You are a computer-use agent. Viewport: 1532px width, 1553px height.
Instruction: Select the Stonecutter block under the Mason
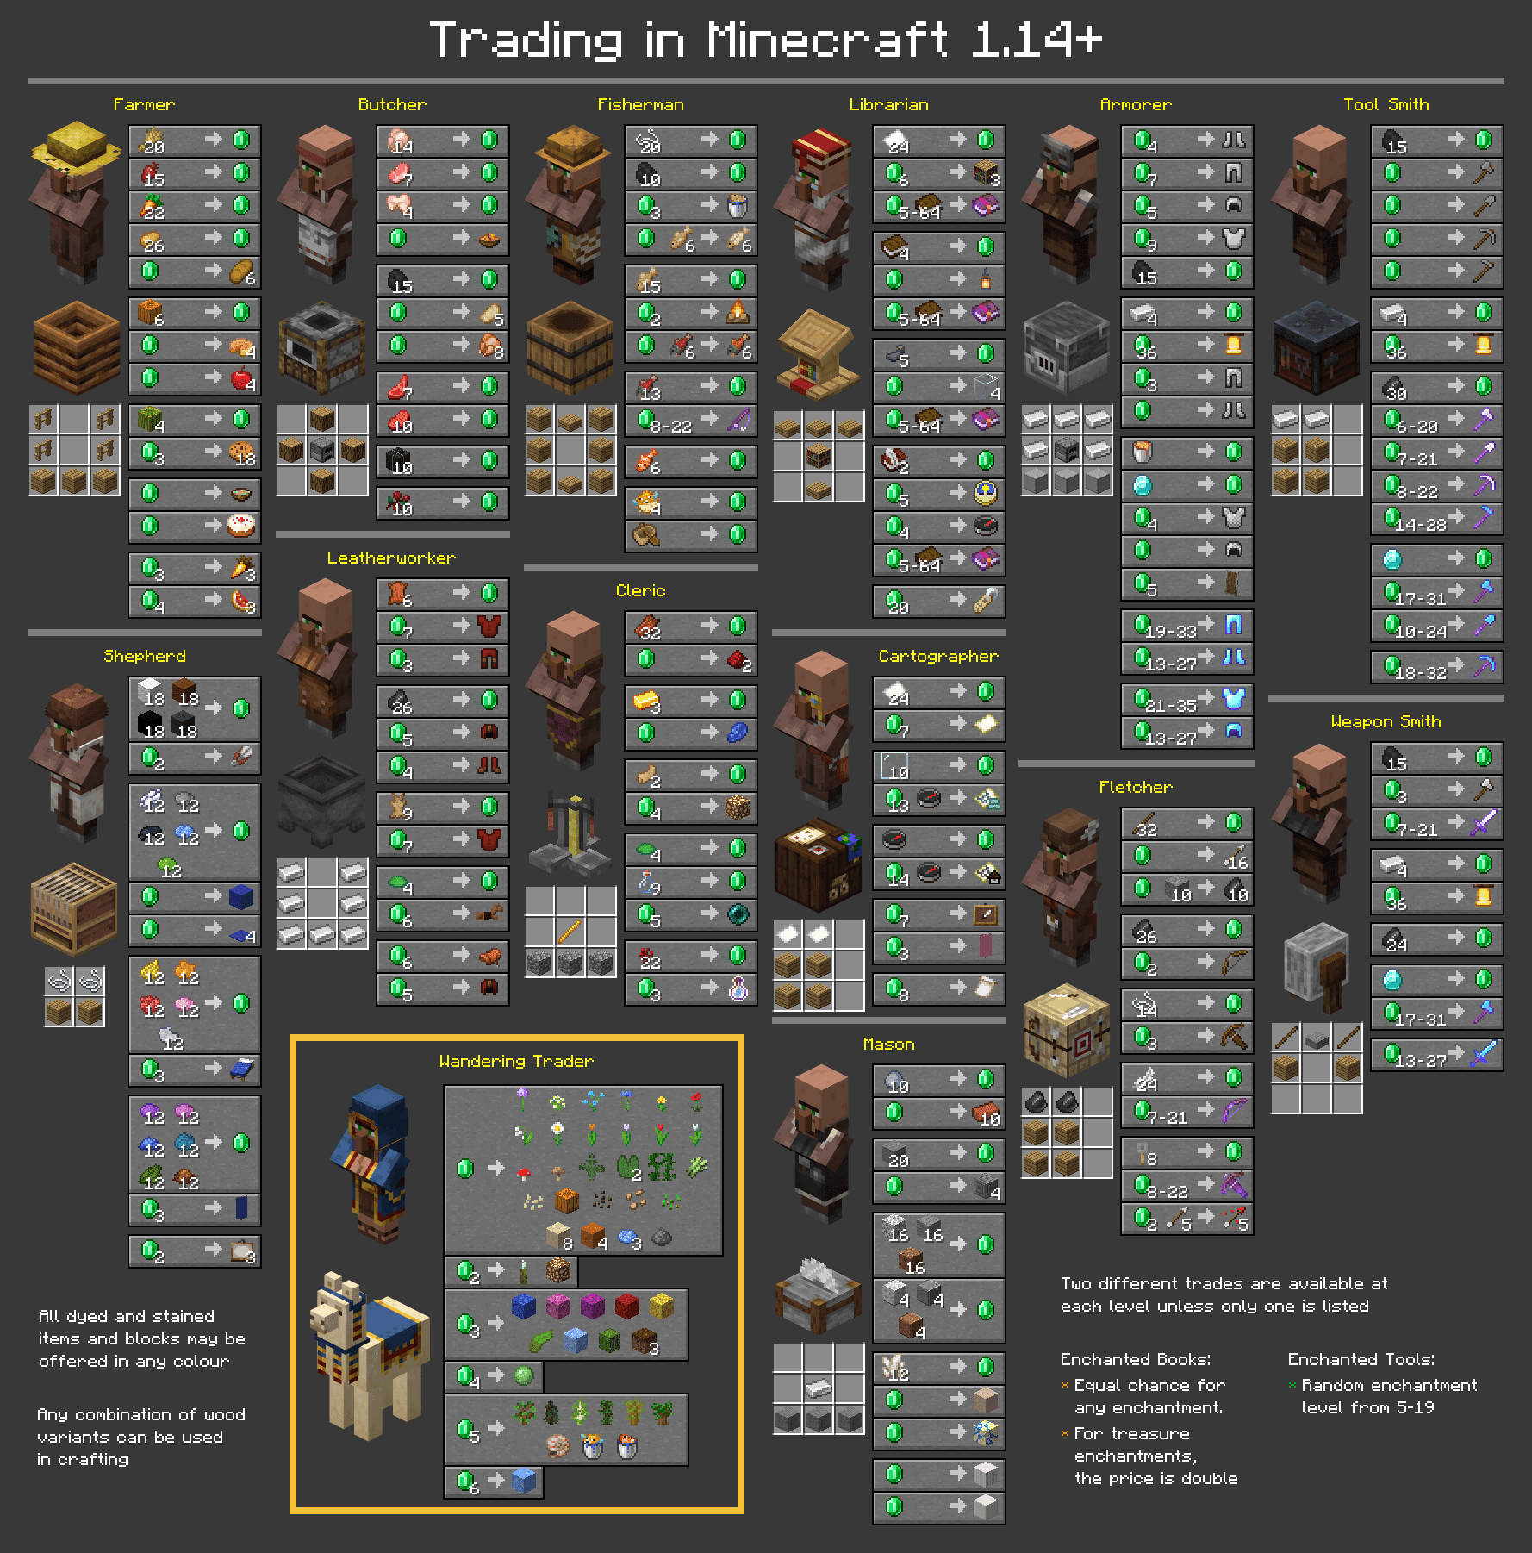click(819, 1296)
